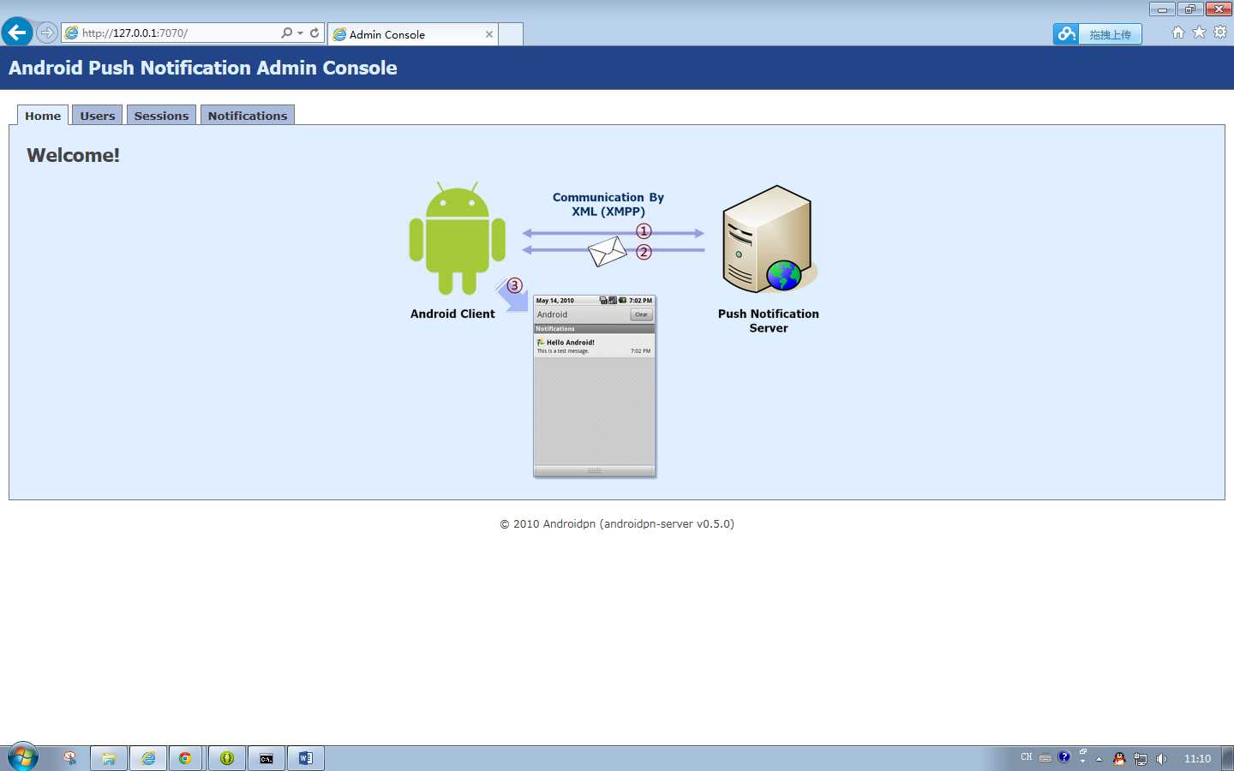Open the Command Prompt taskbar icon
The image size is (1234, 771).
point(267,758)
